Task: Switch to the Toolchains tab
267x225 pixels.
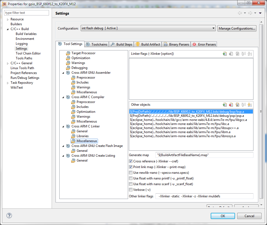Action: tap(97, 44)
